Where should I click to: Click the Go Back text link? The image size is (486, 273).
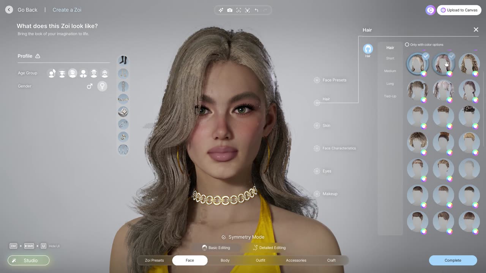(x=27, y=10)
